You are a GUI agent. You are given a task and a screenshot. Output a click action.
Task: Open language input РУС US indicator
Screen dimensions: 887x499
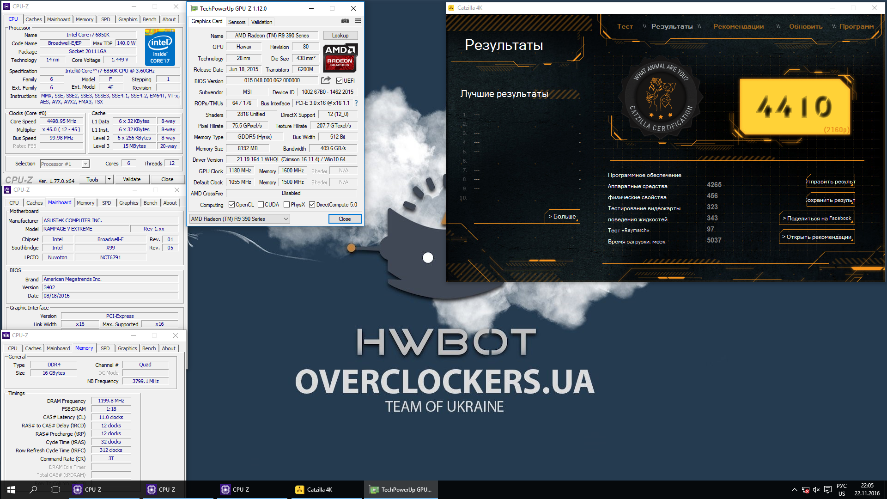coord(842,490)
